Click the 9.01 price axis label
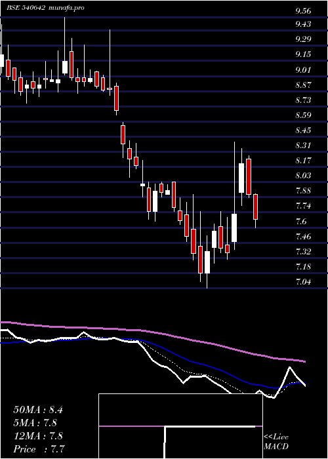This screenshot has width=328, height=459. click(x=303, y=70)
